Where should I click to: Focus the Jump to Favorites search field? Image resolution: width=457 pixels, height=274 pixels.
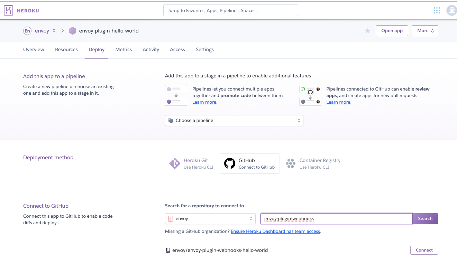230,10
